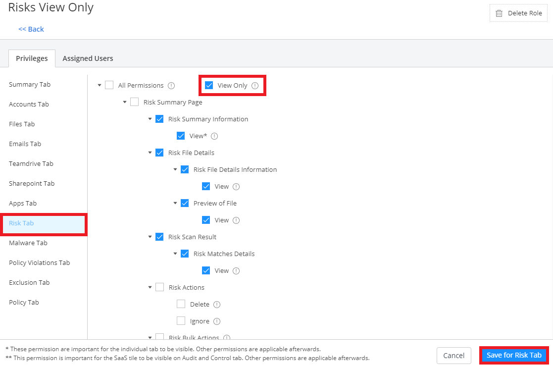Click info icon for View under Preview of File
This screenshot has width=553, height=367.
point(236,220)
